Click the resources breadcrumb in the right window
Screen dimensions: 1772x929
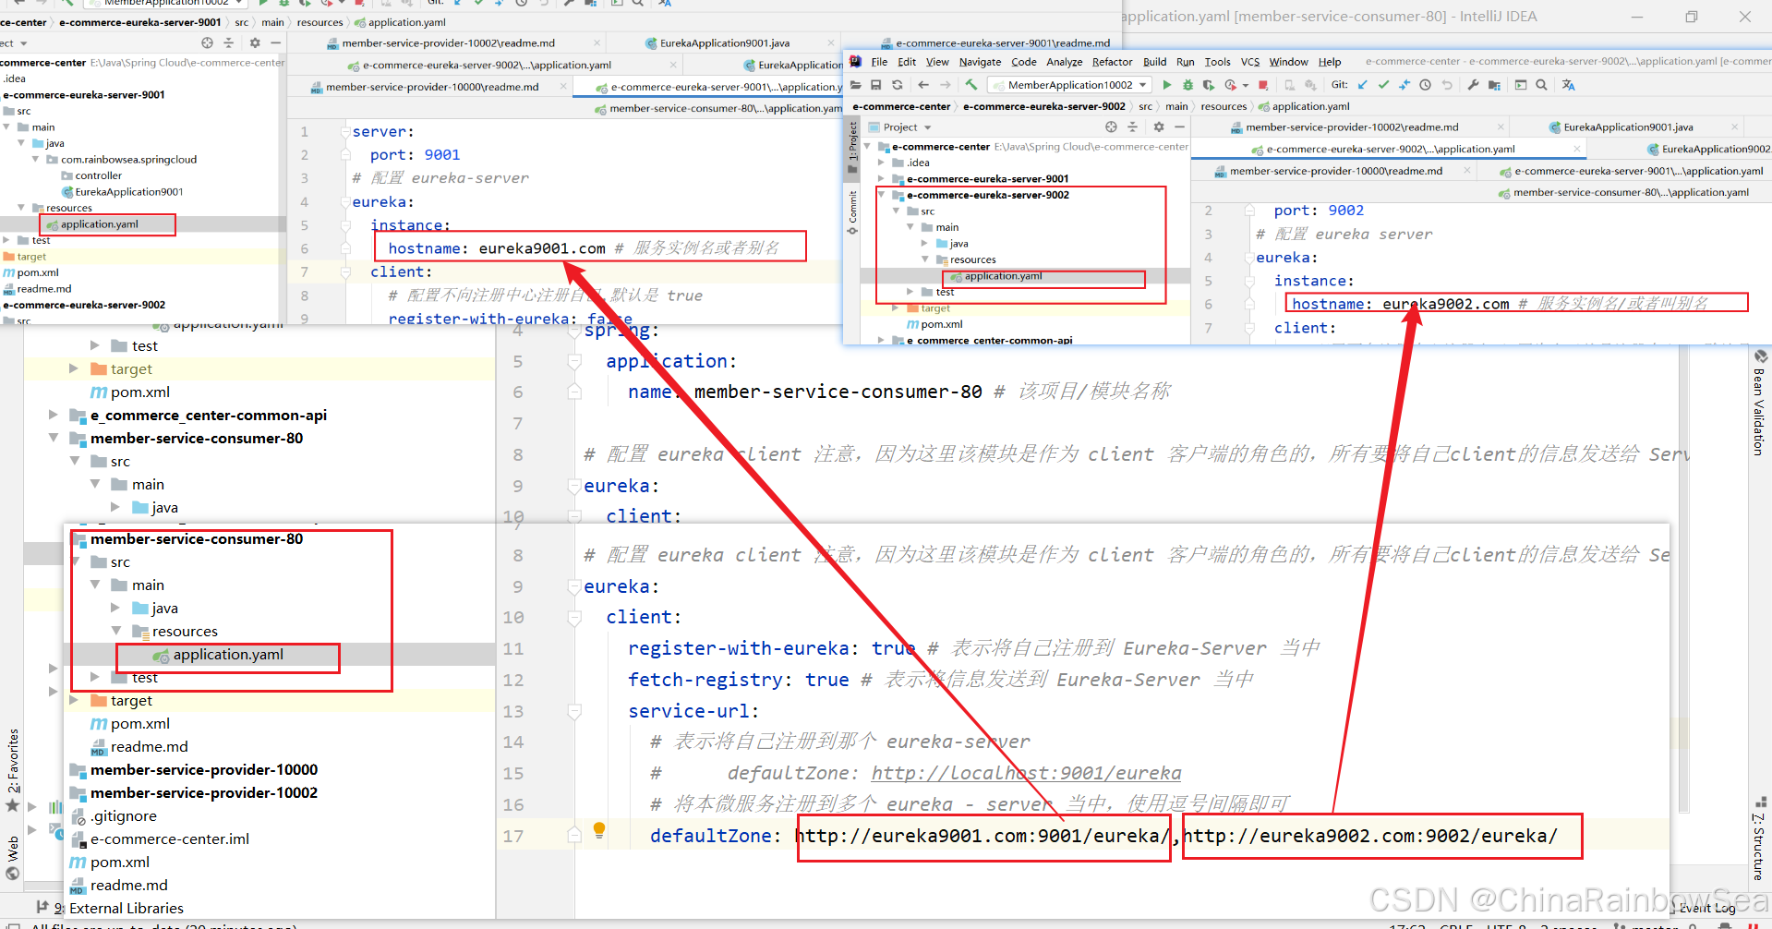click(x=1224, y=106)
